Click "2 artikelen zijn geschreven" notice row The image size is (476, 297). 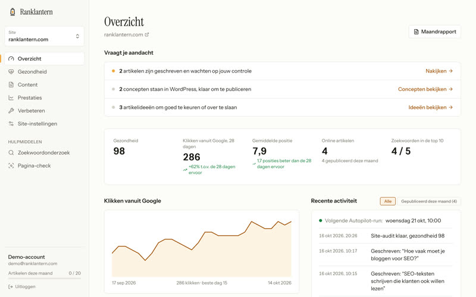point(282,71)
